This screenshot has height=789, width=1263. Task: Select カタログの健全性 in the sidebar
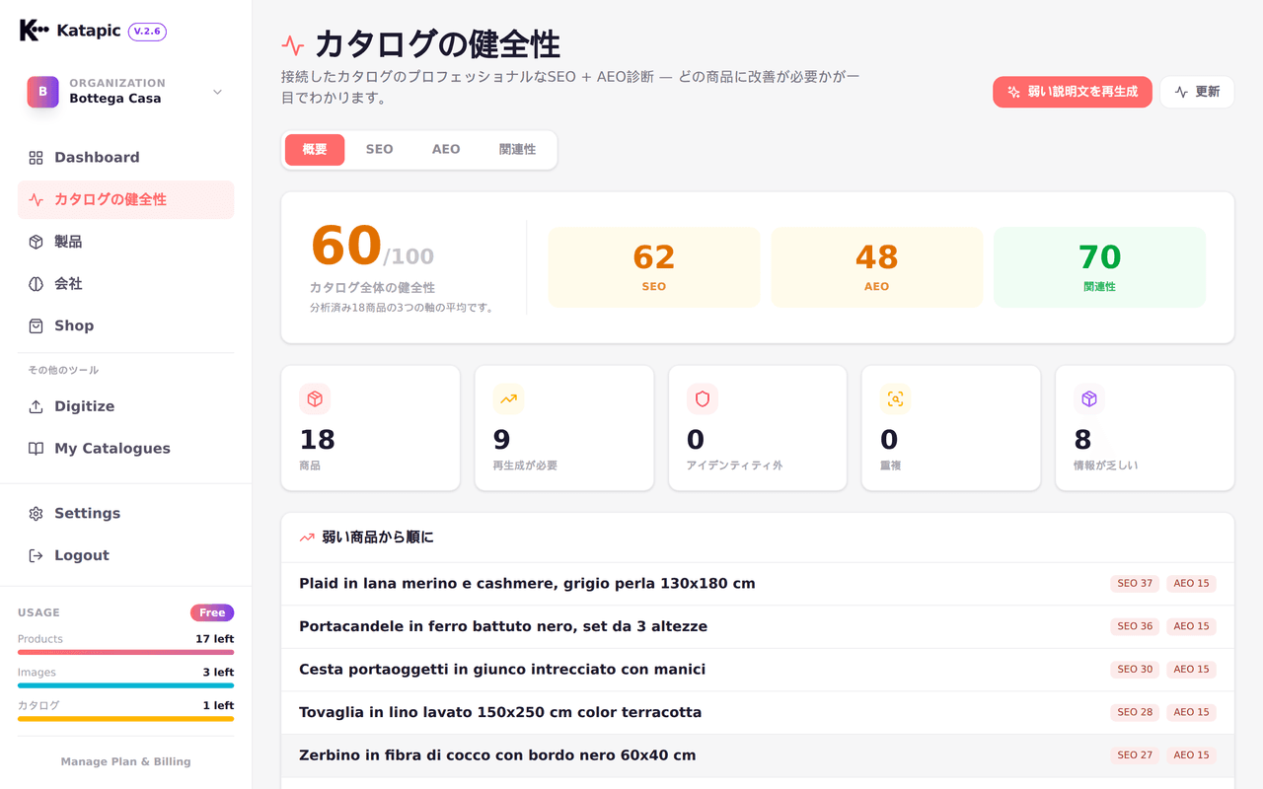(x=126, y=199)
